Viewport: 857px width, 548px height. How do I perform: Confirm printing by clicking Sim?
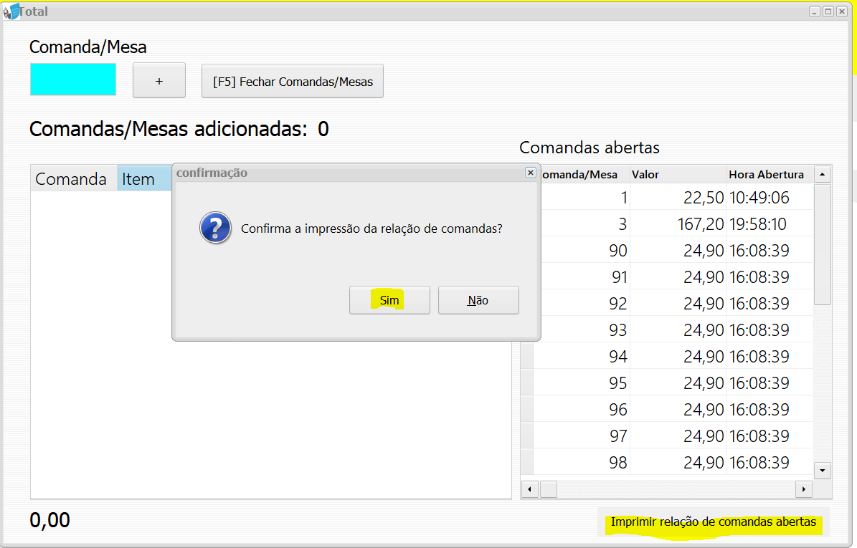click(x=389, y=300)
